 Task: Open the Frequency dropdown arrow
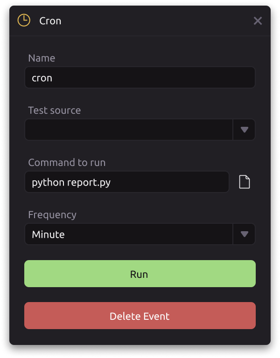coord(244,234)
